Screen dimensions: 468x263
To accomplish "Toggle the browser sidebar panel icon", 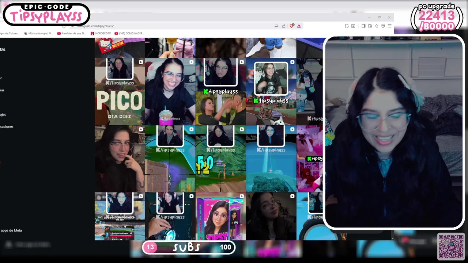I will (363, 26).
